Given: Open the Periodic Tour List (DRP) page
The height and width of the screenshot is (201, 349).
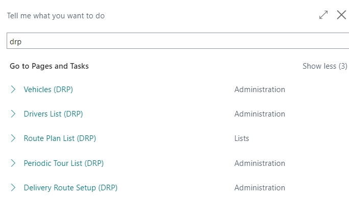Looking at the screenshot, I should click(x=64, y=163).
